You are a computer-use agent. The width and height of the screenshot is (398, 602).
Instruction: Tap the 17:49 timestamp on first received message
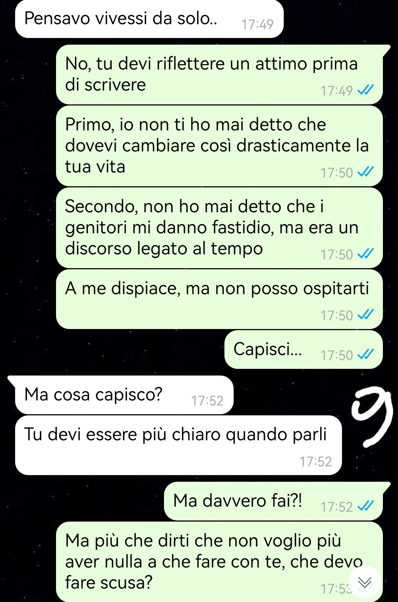[257, 24]
